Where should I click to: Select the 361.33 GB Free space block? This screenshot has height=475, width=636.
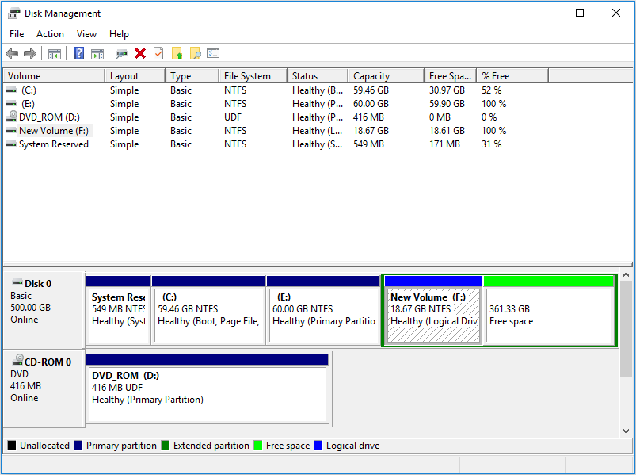(549, 311)
